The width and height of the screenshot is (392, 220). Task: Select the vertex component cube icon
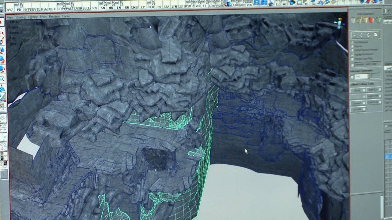[359, 20]
